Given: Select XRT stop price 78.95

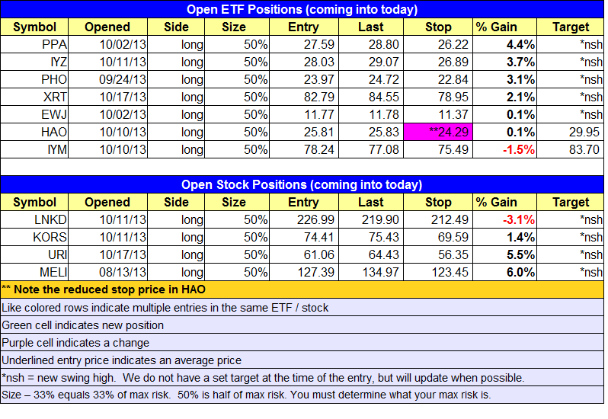Looking at the screenshot, I should 438,97.
